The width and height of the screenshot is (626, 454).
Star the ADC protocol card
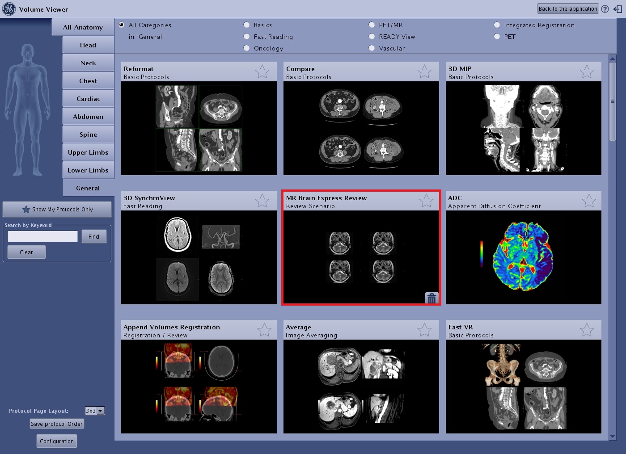point(589,201)
